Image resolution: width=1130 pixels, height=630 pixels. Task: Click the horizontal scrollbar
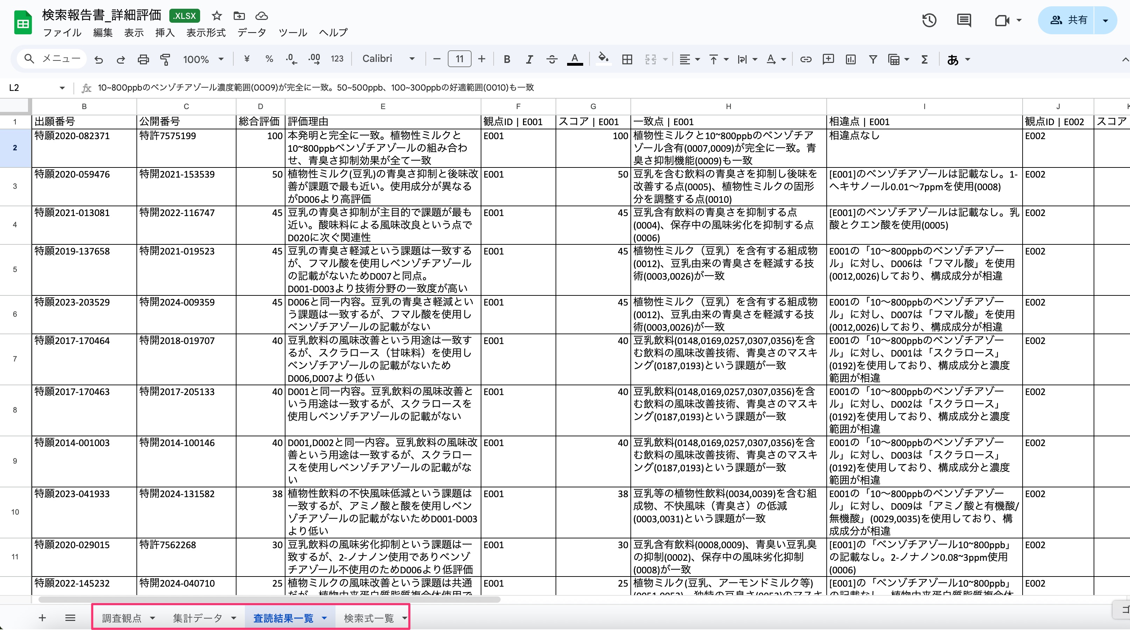[x=269, y=600]
